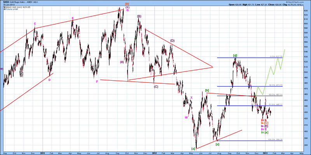
Task: Click the green [b] wave label
Action: pos(207,91)
